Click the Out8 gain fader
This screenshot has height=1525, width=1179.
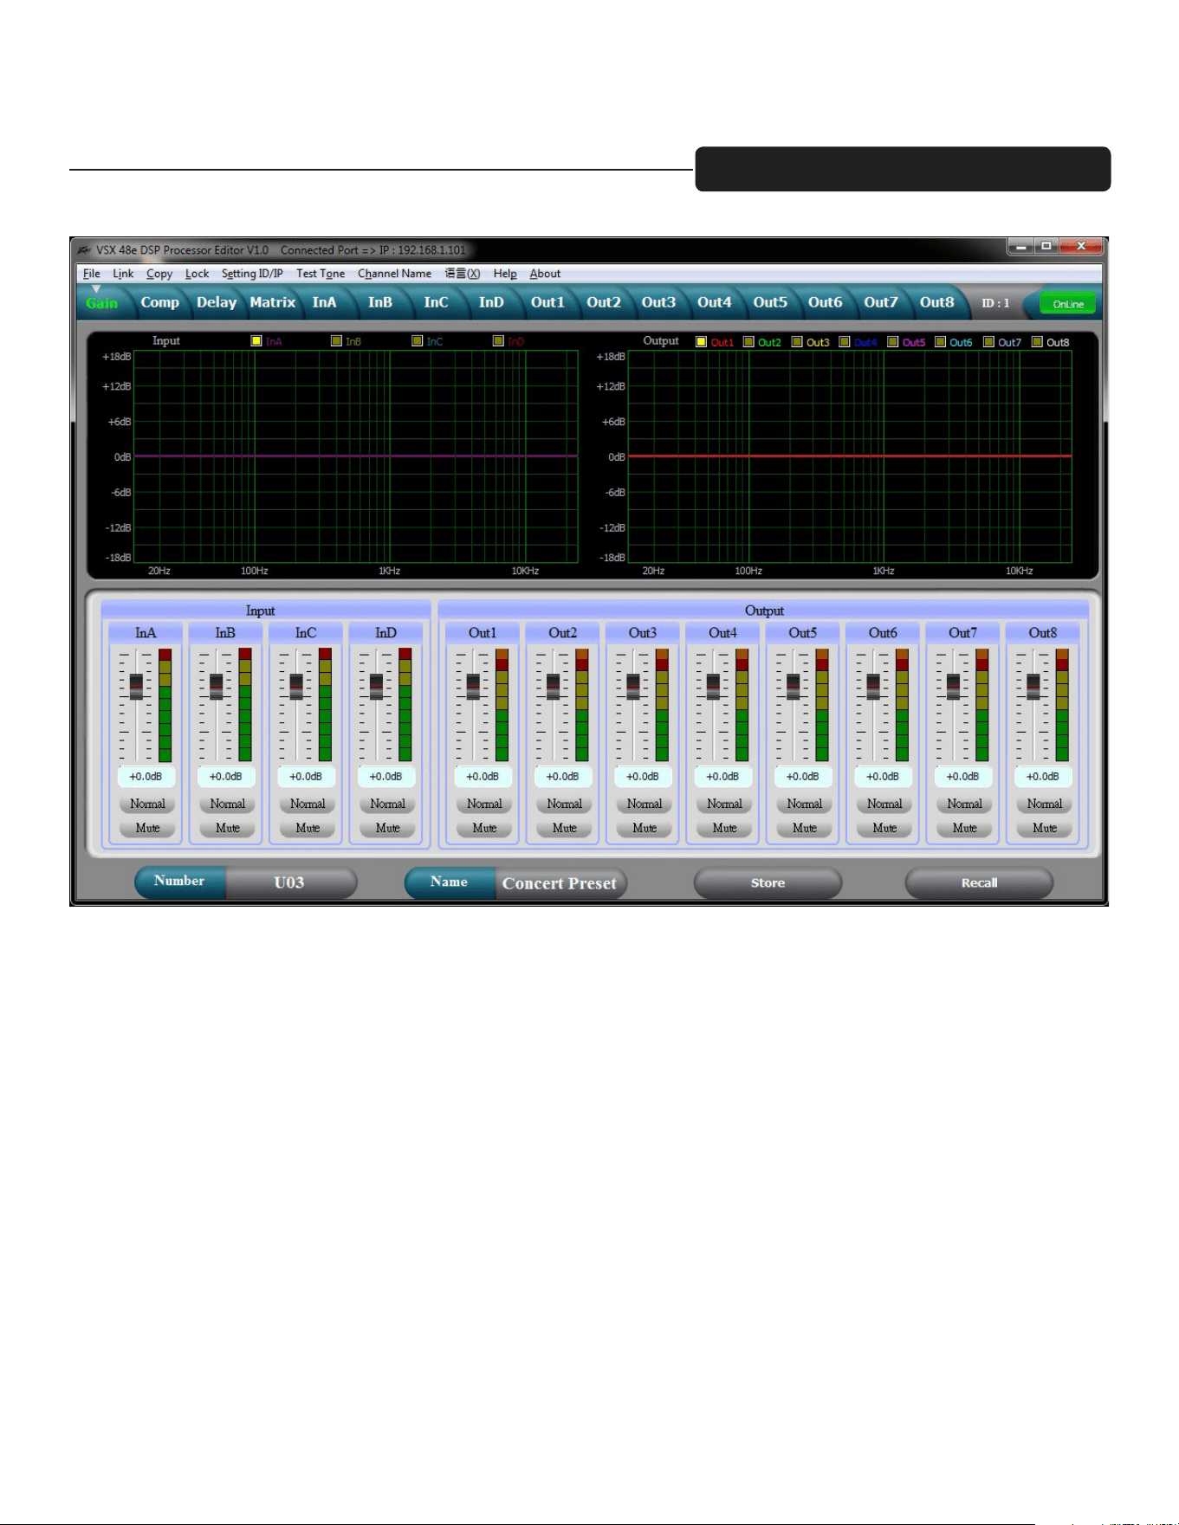pos(1033,687)
